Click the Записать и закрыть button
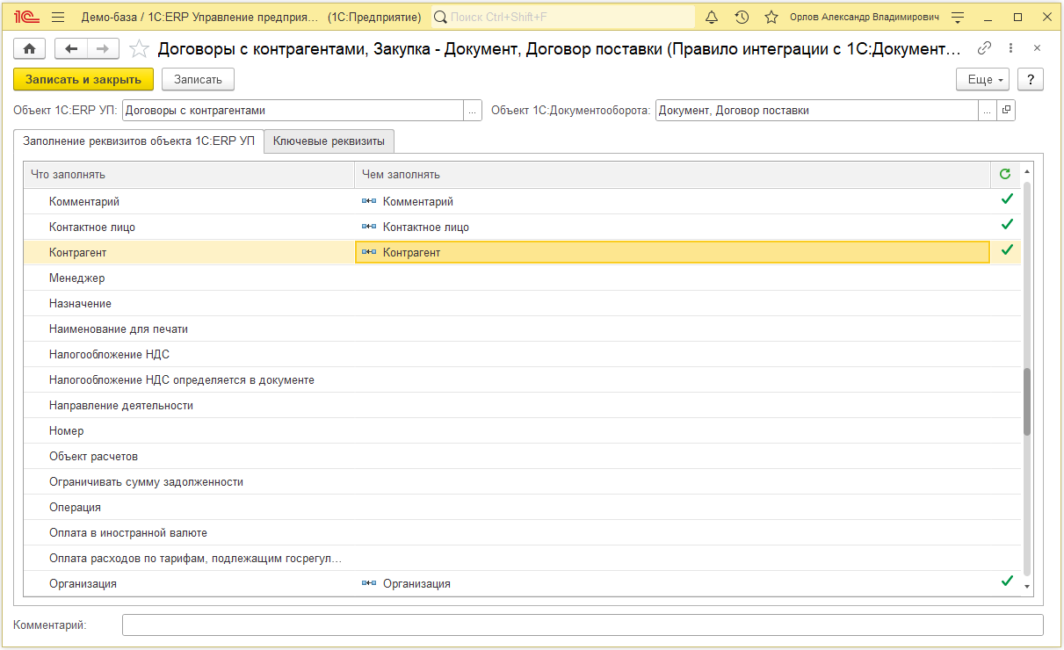 tap(83, 79)
